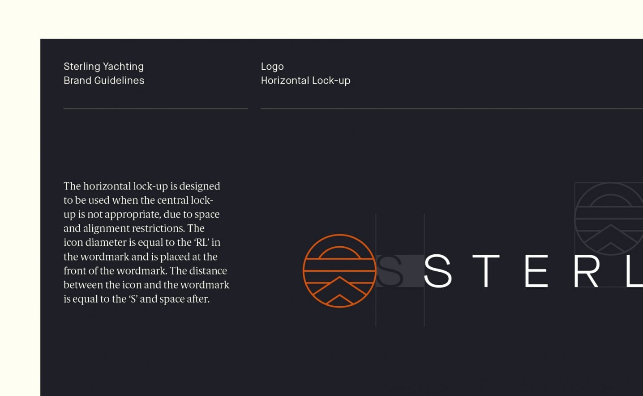Select the white letter 'T' in the wordmark
Viewport: 643px width, 396px height.
pyautogui.click(x=486, y=271)
